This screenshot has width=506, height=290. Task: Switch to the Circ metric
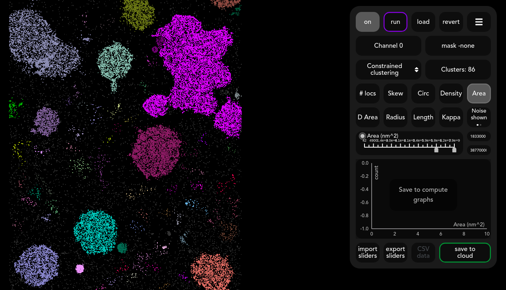423,93
